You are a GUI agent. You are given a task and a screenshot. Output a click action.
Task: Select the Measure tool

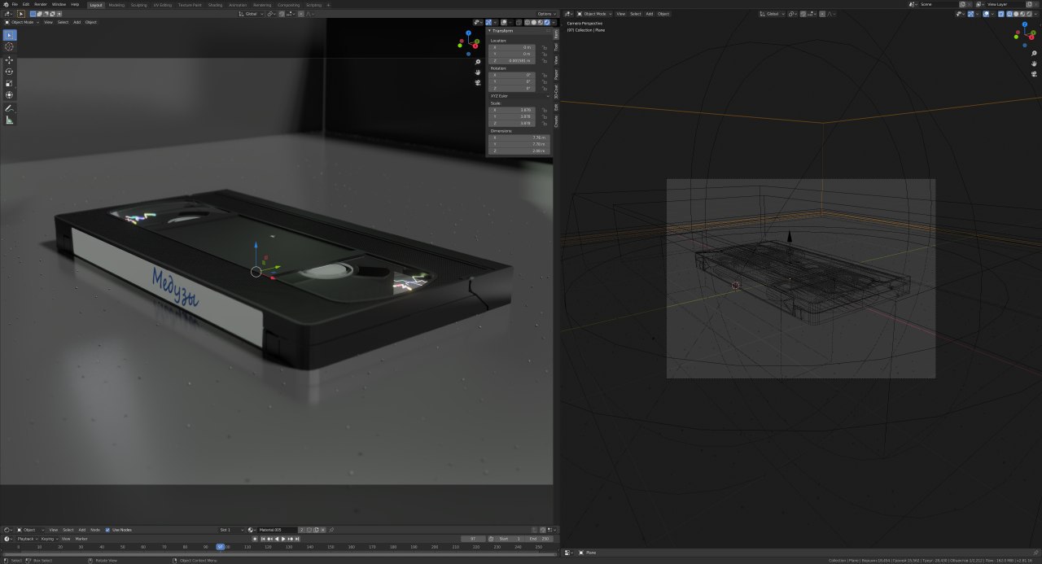10,120
